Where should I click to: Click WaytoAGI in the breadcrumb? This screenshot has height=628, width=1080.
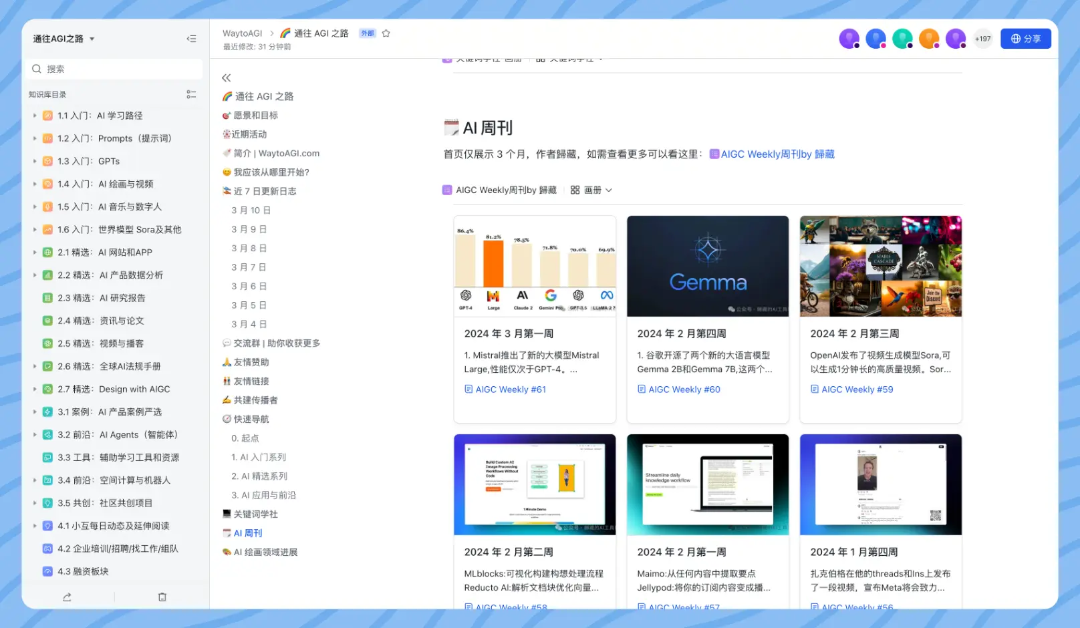pyautogui.click(x=242, y=33)
